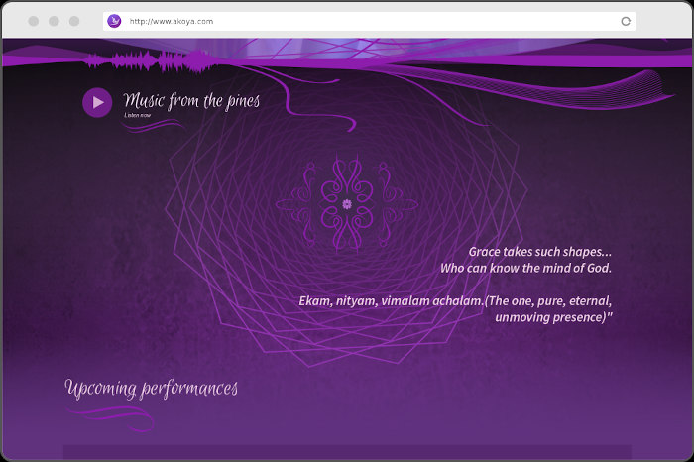Click the second gray window control circle
The image size is (694, 462).
coord(54,21)
